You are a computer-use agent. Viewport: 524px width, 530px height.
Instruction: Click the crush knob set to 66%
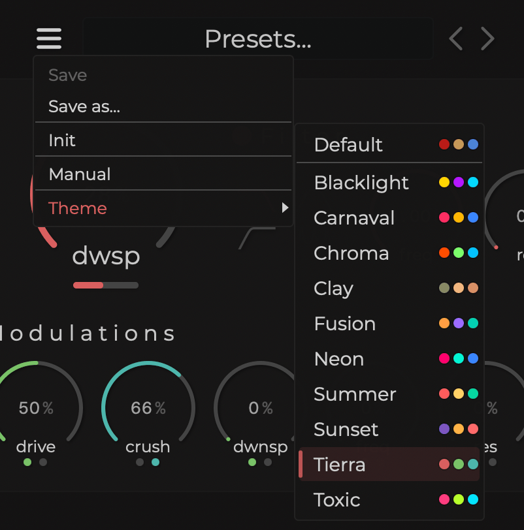[x=148, y=407]
